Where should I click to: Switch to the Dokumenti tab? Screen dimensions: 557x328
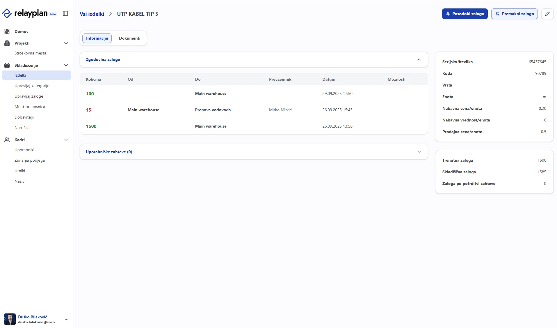[129, 38]
